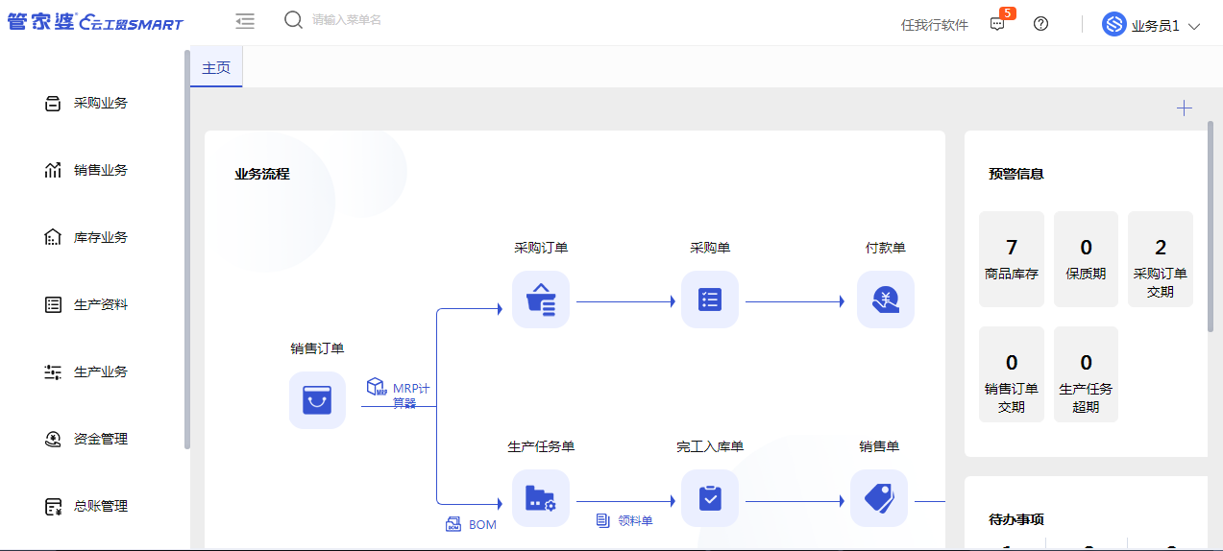The height and width of the screenshot is (551, 1223).
Task: Open the message notifications icon
Action: tap(997, 25)
